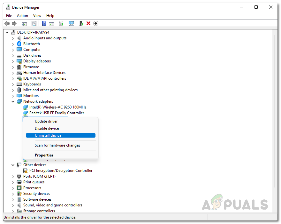Click the Disable device down-arrow icon
The width and height of the screenshot is (281, 224).
pos(96,23)
